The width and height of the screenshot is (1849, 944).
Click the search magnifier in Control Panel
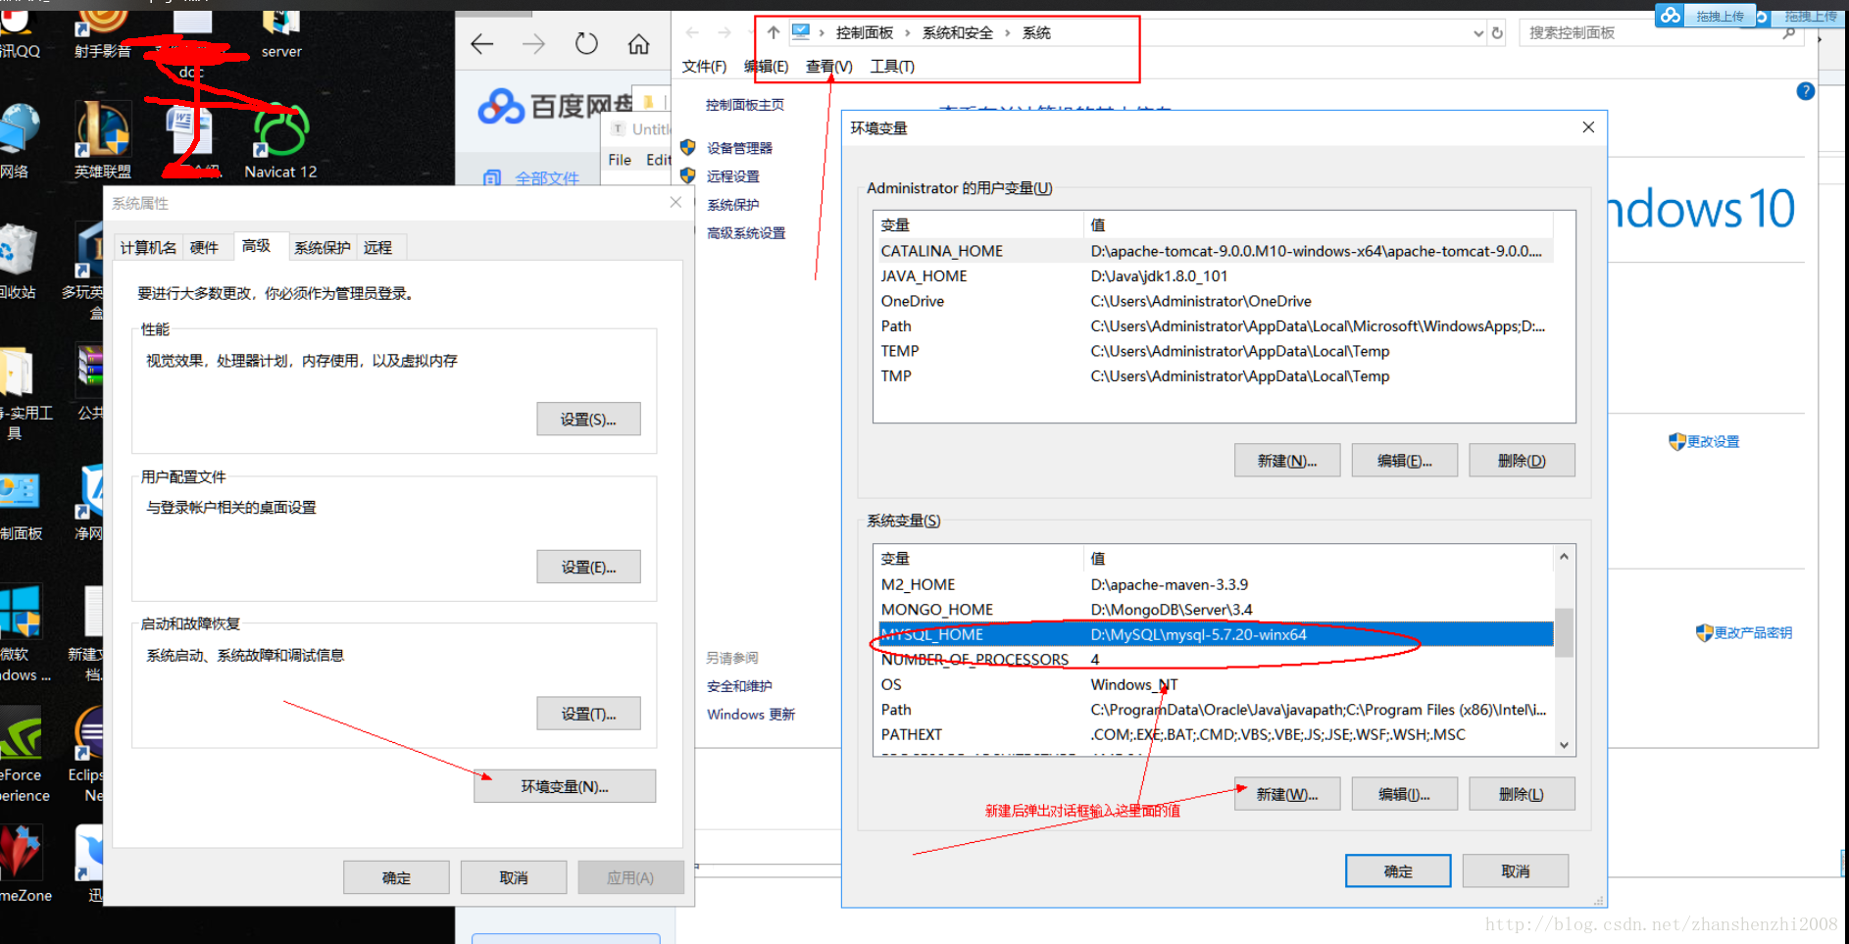pyautogui.click(x=1789, y=33)
